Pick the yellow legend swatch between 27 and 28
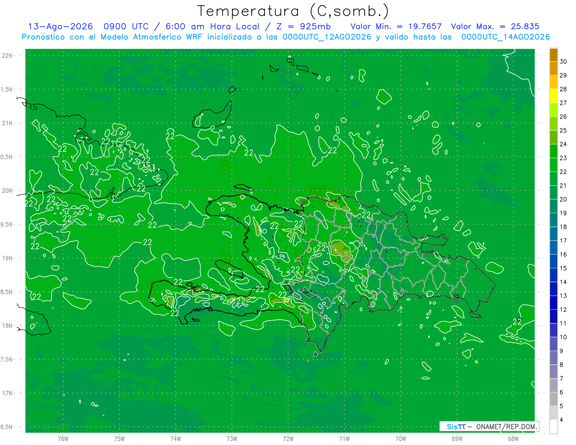This screenshot has height=445, width=576. 553,96
